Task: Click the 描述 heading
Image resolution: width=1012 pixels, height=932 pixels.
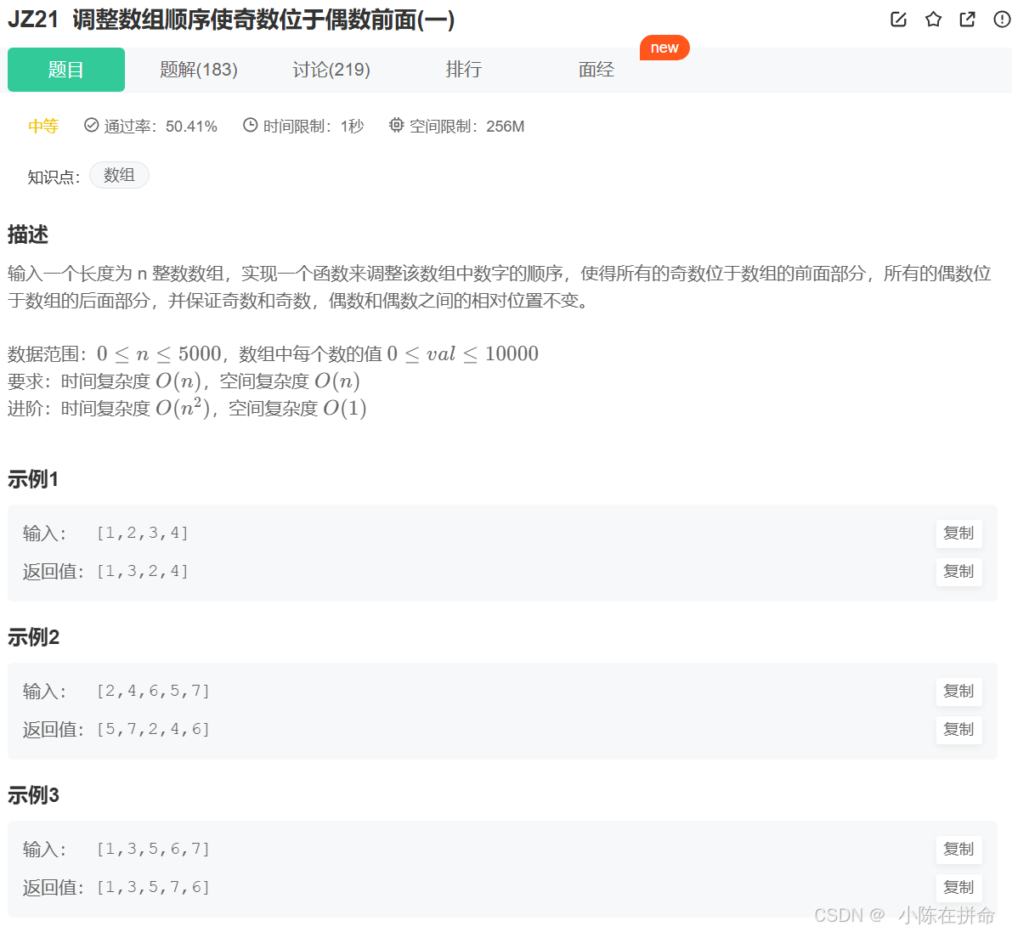Action: (28, 234)
